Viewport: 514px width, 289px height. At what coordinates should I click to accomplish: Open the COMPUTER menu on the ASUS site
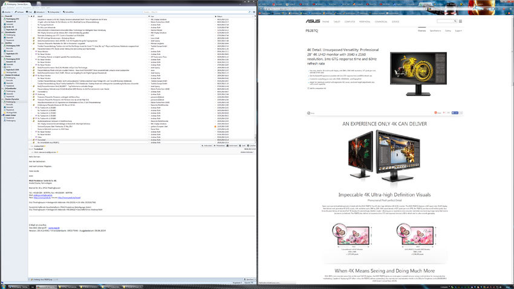pos(350,22)
